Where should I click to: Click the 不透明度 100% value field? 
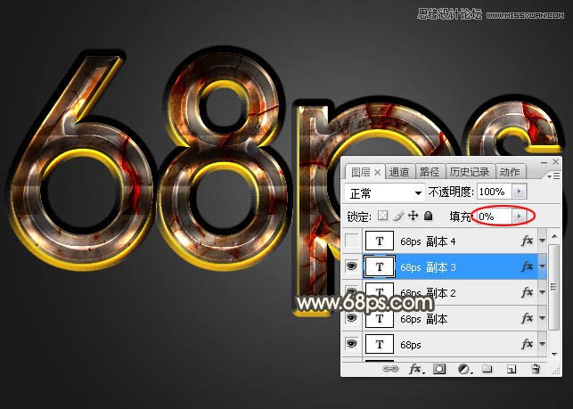(x=495, y=192)
